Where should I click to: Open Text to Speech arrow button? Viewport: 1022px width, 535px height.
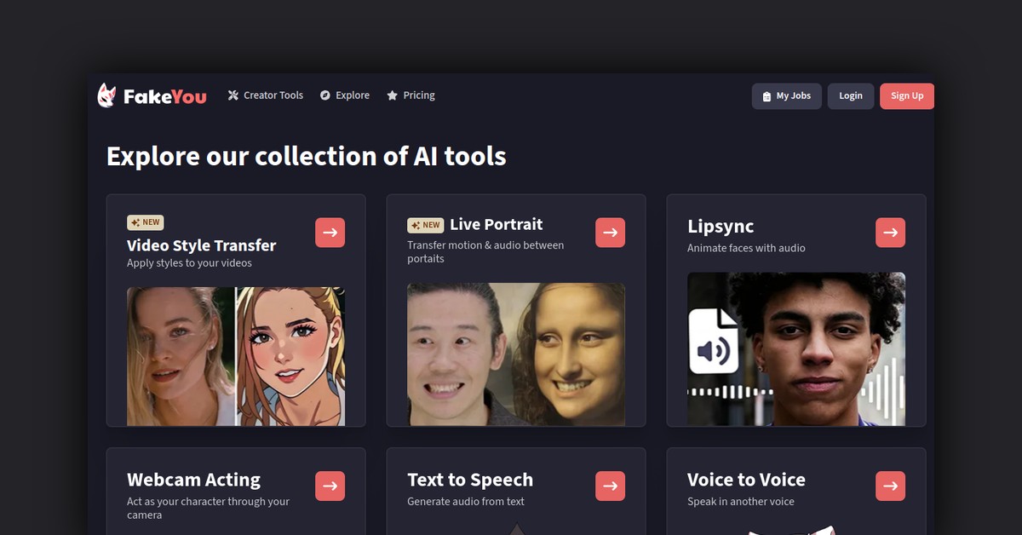click(x=610, y=486)
